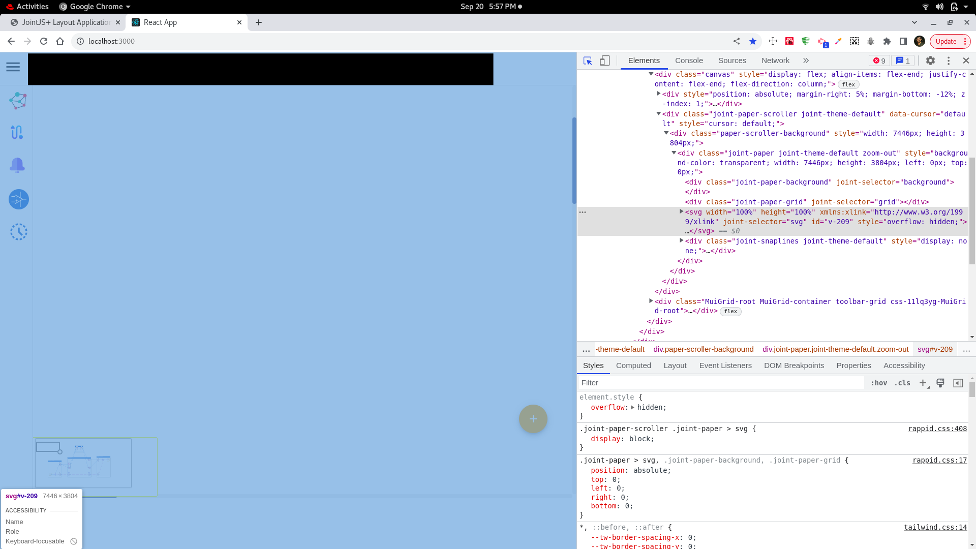Click the bell notification icon
This screenshot has height=549, width=976.
pos(18,165)
